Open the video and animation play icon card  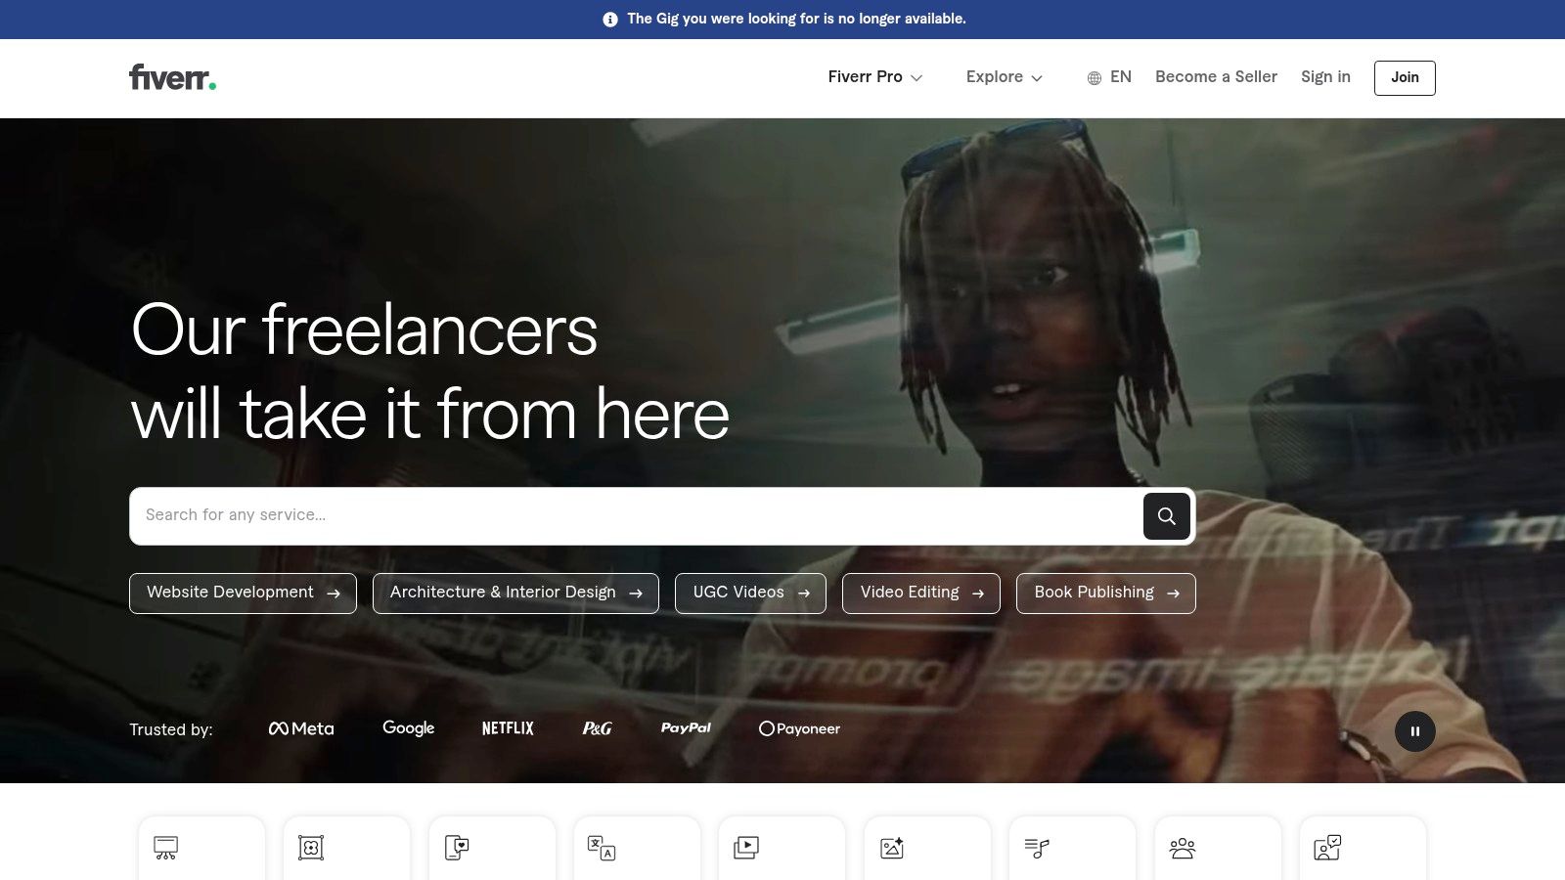pos(782,848)
